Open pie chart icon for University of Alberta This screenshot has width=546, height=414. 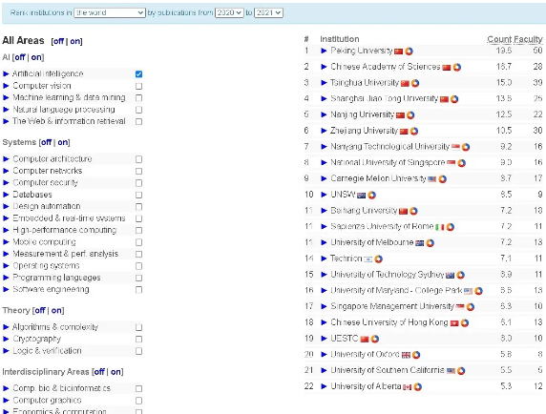click(x=417, y=387)
